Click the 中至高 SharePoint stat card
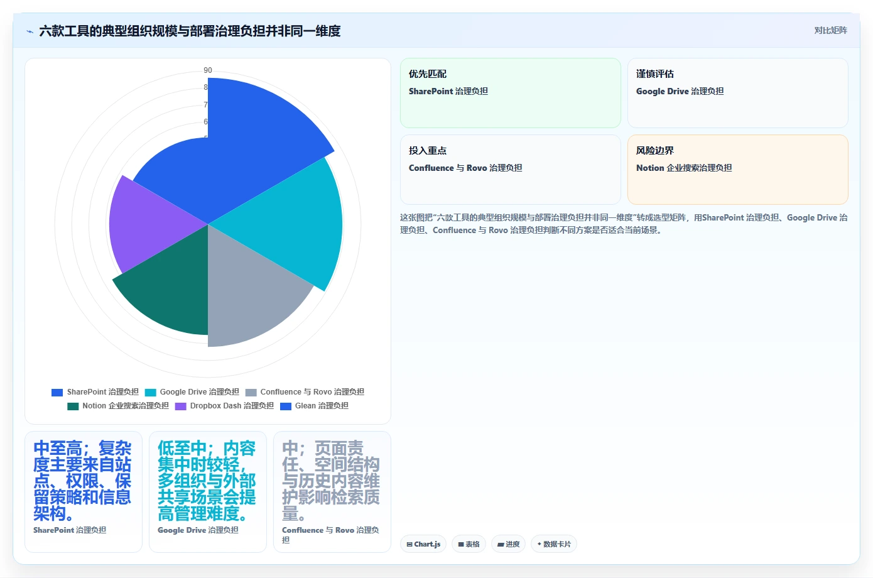Screen dimensions: 873x578 coord(84,492)
